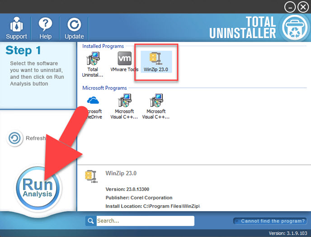Start the Run Analysis button
Image resolution: width=311 pixels, height=237 pixels.
(38, 188)
